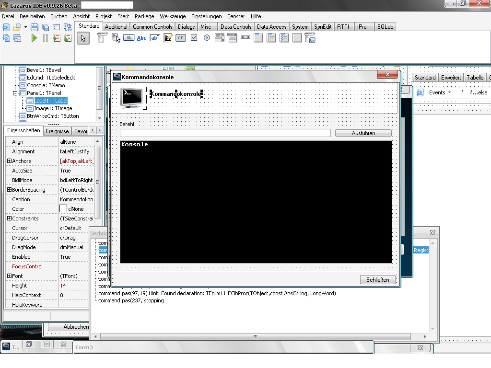
Task: Click the Schließen button
Action: click(x=378, y=279)
